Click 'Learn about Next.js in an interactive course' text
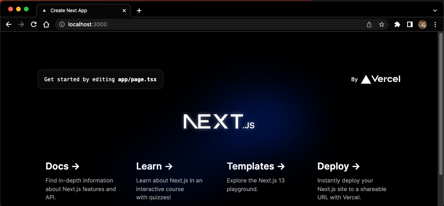444x206 pixels. coord(169,189)
